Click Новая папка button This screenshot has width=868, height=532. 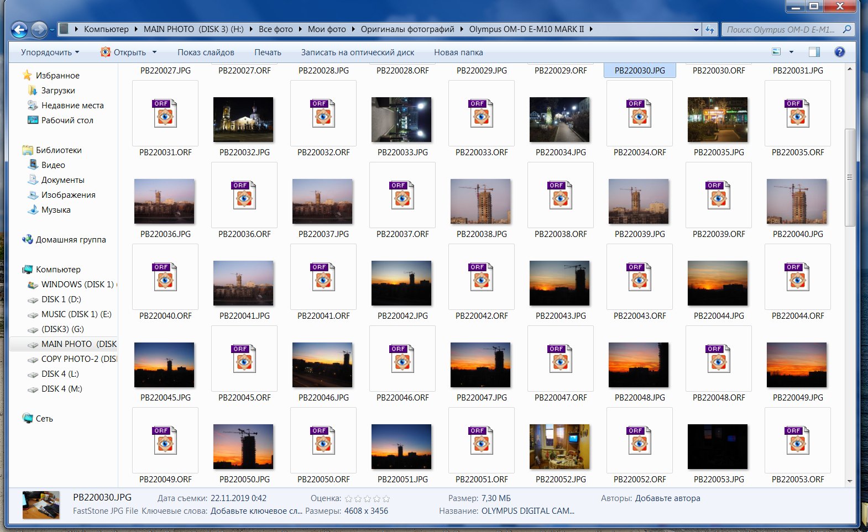[458, 52]
